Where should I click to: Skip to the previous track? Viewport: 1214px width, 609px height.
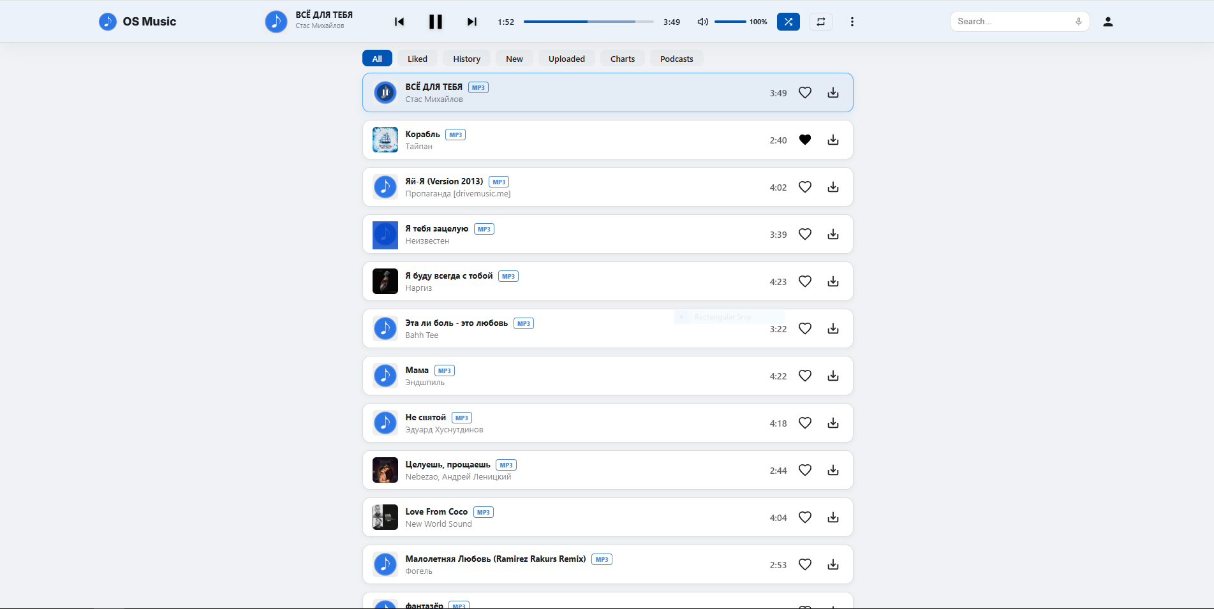pos(399,22)
